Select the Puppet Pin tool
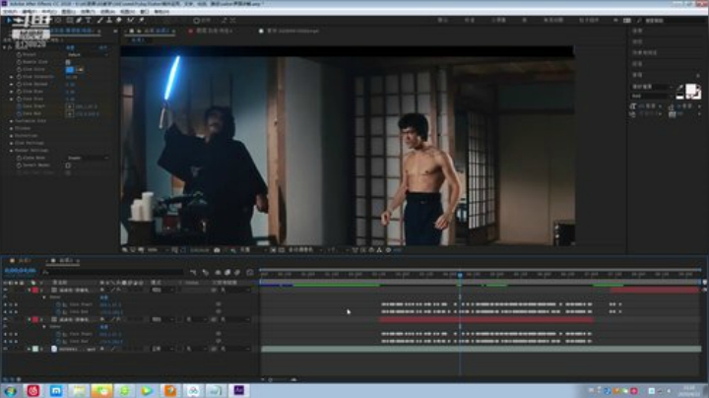This screenshot has height=398, width=709. pyautogui.click(x=142, y=21)
